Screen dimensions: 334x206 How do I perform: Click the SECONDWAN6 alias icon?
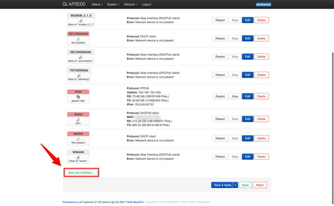(81, 57)
